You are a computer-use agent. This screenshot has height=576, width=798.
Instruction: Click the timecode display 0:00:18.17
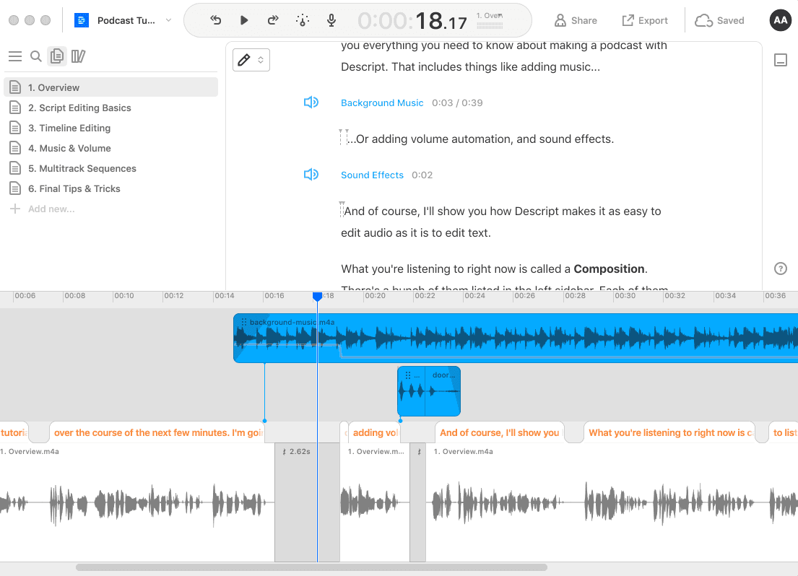pyautogui.click(x=412, y=22)
